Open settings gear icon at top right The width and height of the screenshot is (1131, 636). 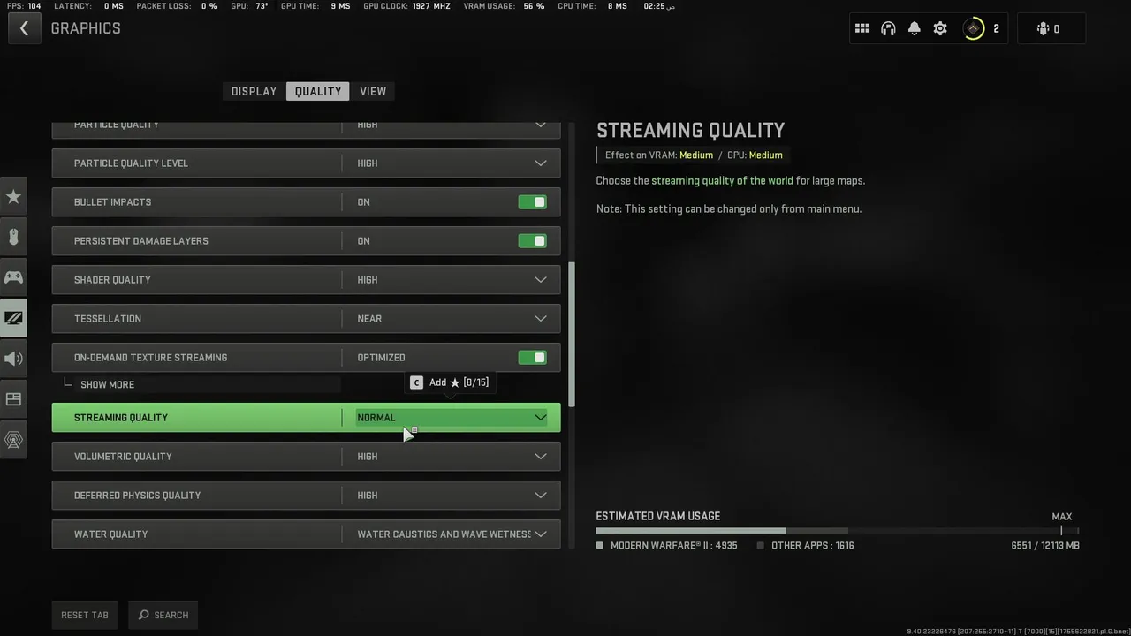(x=940, y=28)
